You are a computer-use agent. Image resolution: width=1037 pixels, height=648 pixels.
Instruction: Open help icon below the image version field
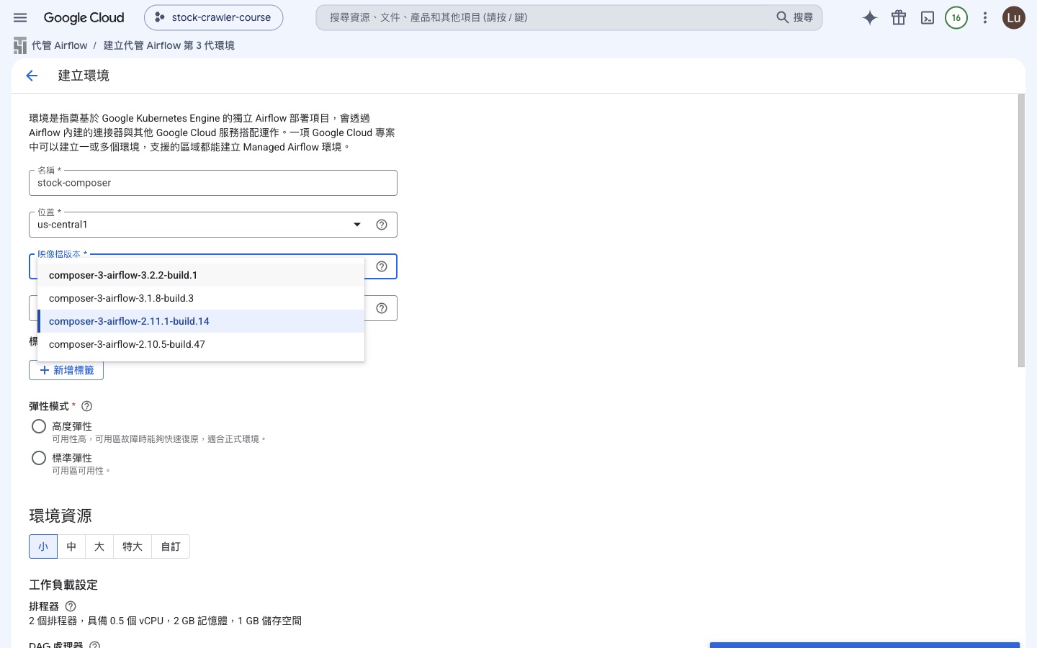(382, 308)
